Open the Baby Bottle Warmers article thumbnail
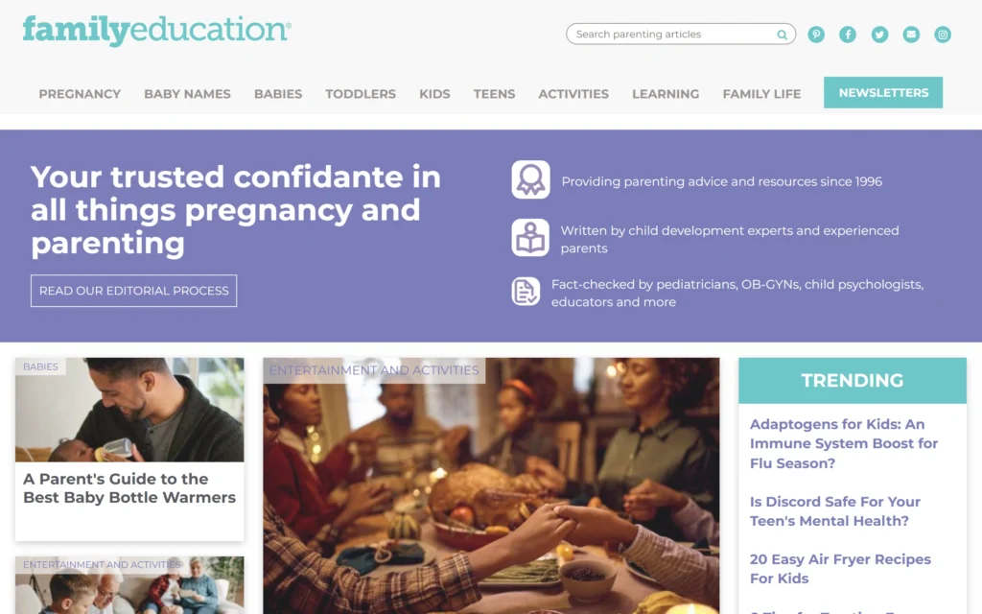 click(x=129, y=410)
